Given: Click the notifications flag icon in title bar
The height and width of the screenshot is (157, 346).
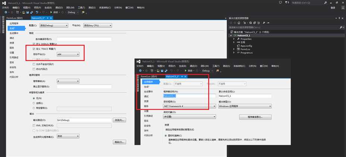Looking at the screenshot, I should [x=286, y=3].
